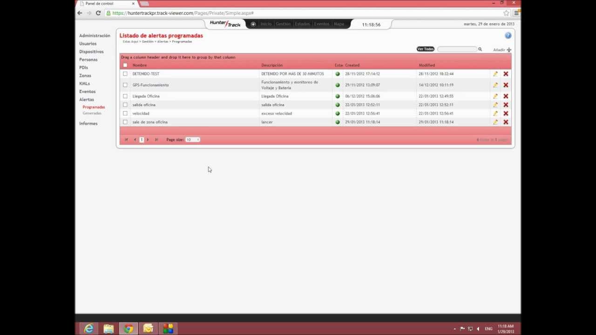This screenshot has width=596, height=335.
Task: Select the velocidad row checkbox
Action: [125, 114]
